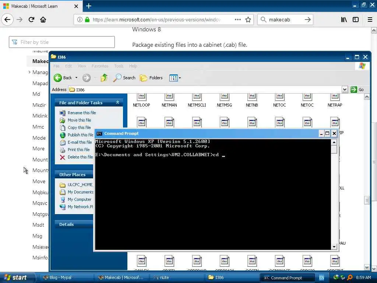This screenshot has height=283, width=377.
Task: Go back in the browser
Action: click(x=7, y=20)
